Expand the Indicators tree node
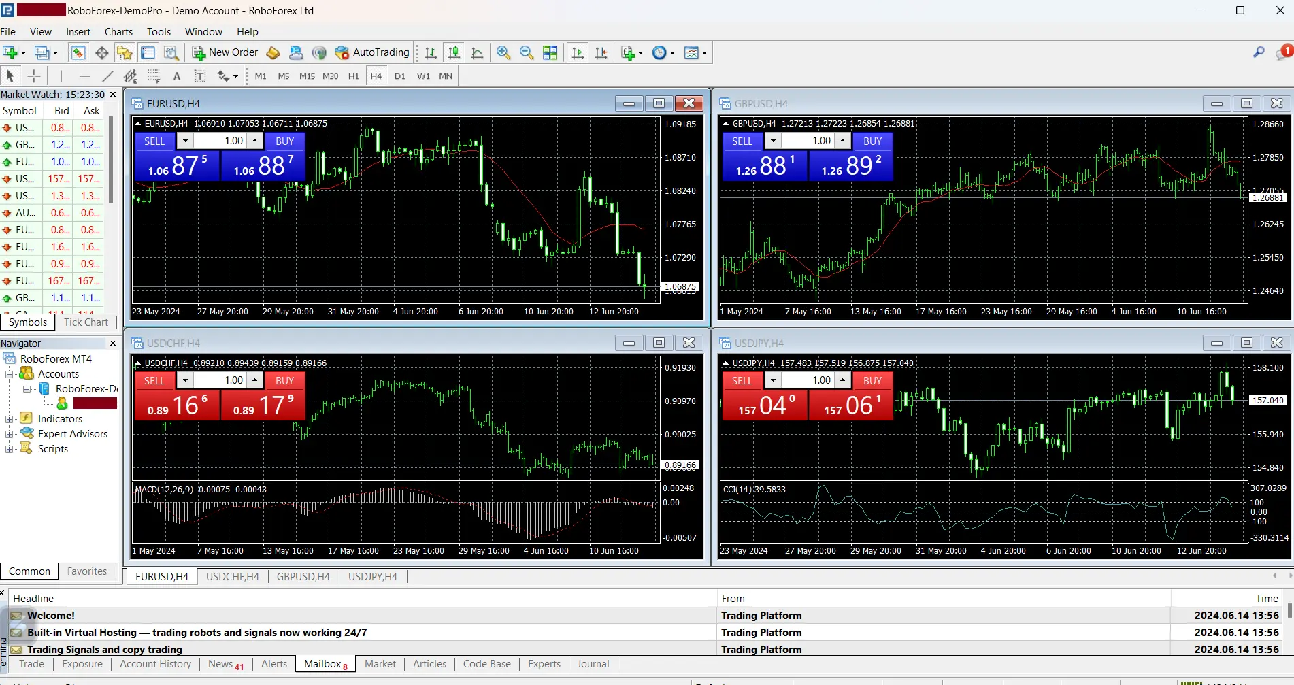Screen dimensions: 1294x685 (9, 419)
